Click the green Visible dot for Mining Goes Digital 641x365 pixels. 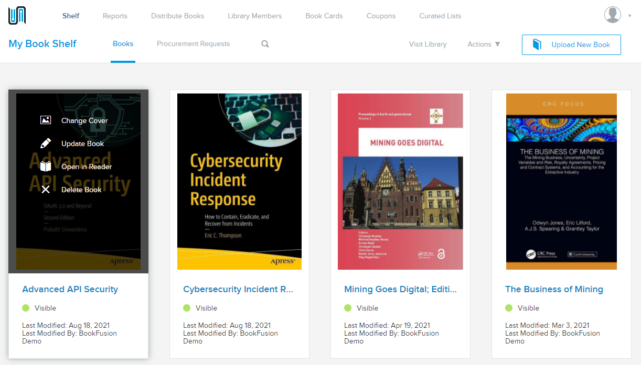(x=348, y=308)
